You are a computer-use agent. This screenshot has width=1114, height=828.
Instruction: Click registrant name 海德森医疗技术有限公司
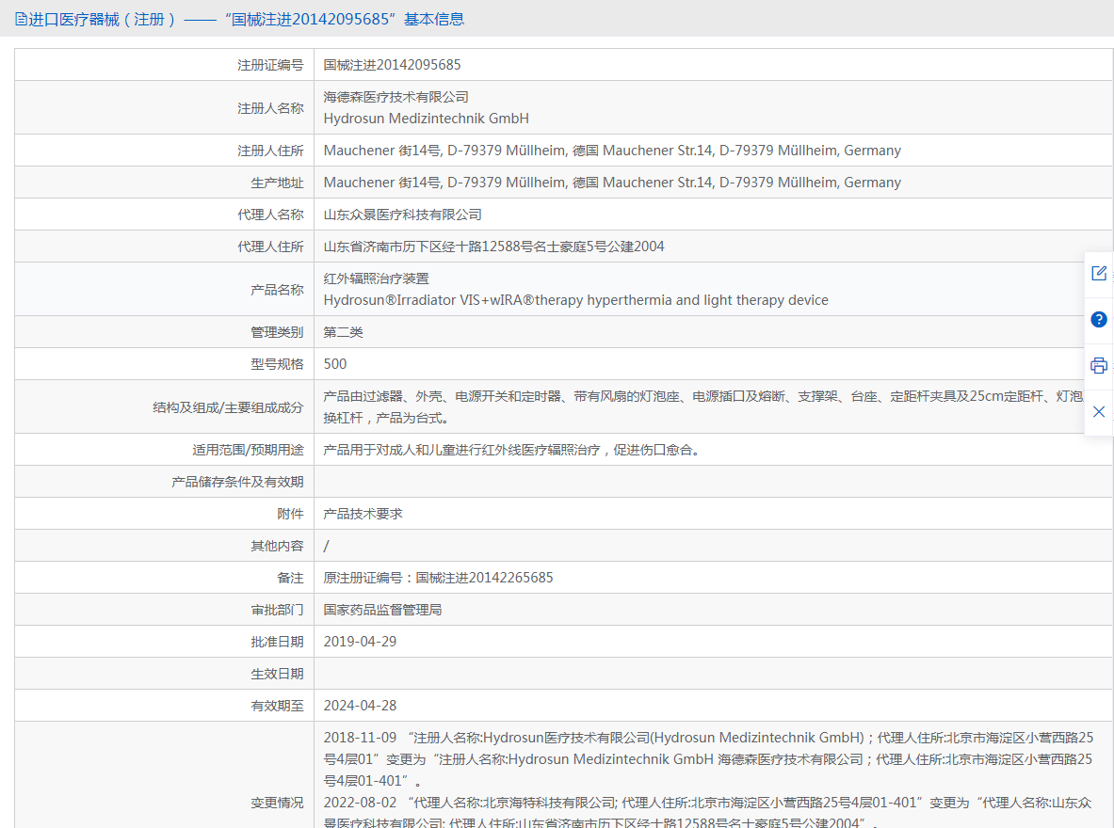coord(396,97)
